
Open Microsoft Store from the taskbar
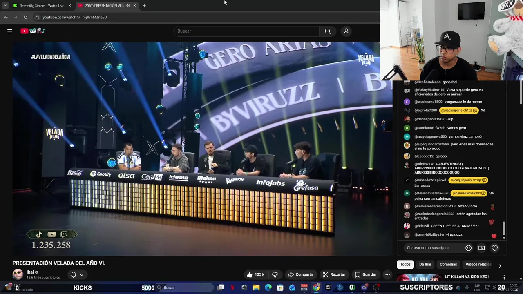coord(280,287)
